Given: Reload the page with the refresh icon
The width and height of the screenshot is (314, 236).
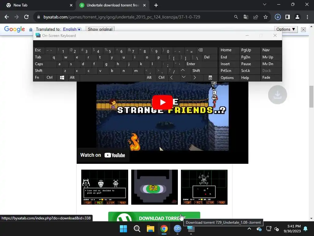Looking at the screenshot, I should (26, 17).
